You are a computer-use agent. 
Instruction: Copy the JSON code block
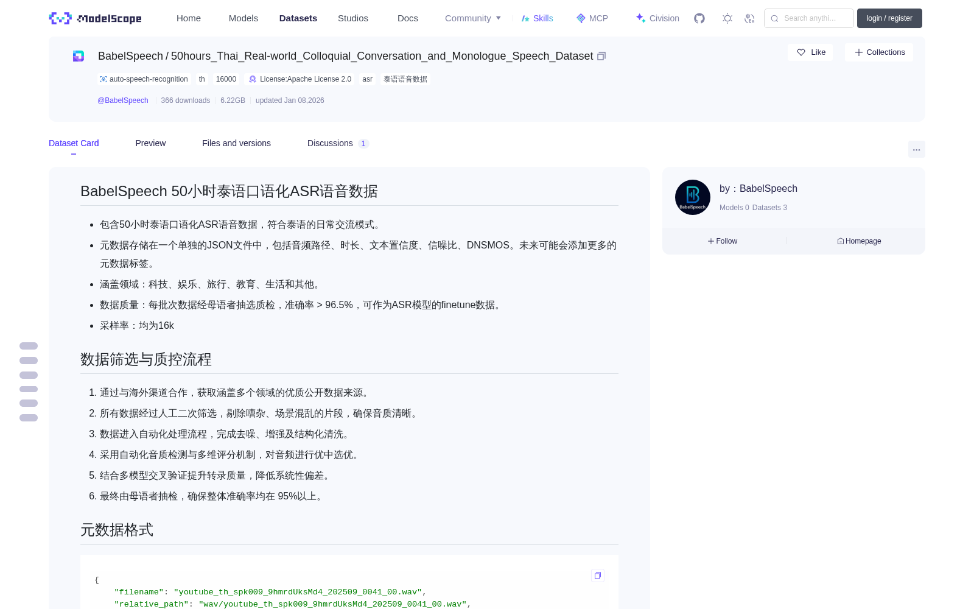click(598, 576)
